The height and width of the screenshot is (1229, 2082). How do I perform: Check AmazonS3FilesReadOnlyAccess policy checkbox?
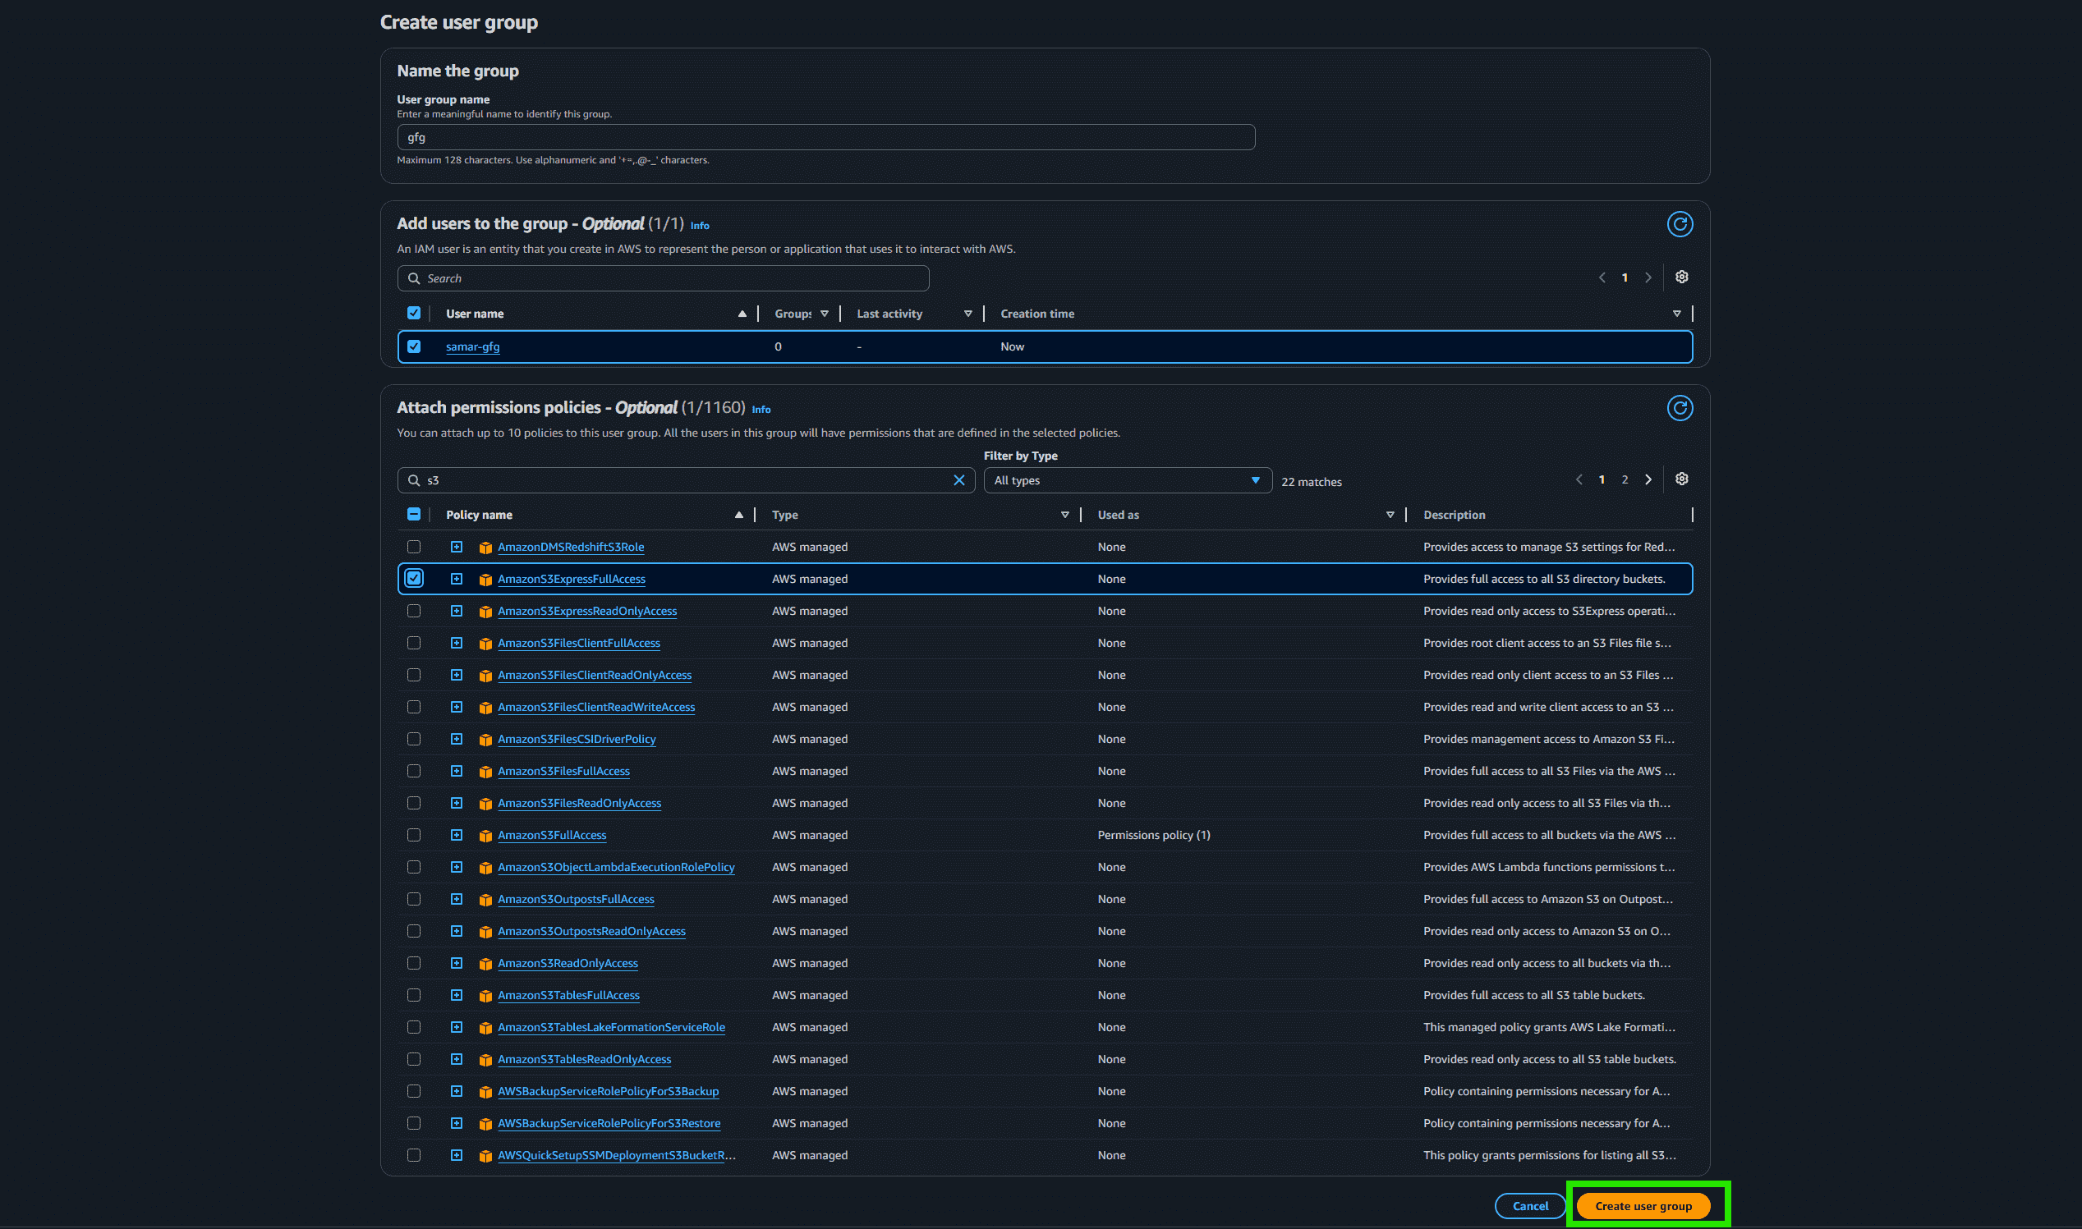[413, 802]
